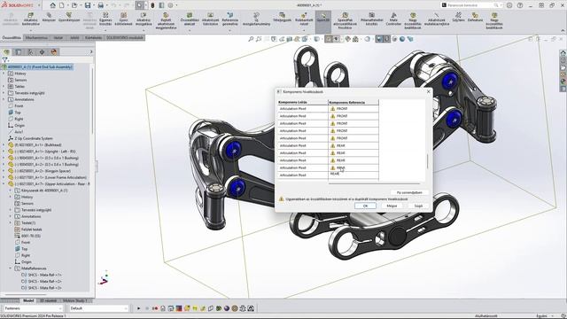
Task: Open the Home icon in title bar
Action: tap(53, 5)
